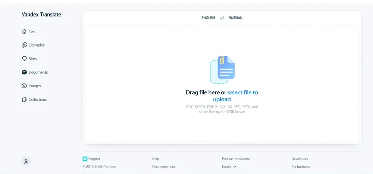Open the user profile avatar icon

pyautogui.click(x=26, y=161)
